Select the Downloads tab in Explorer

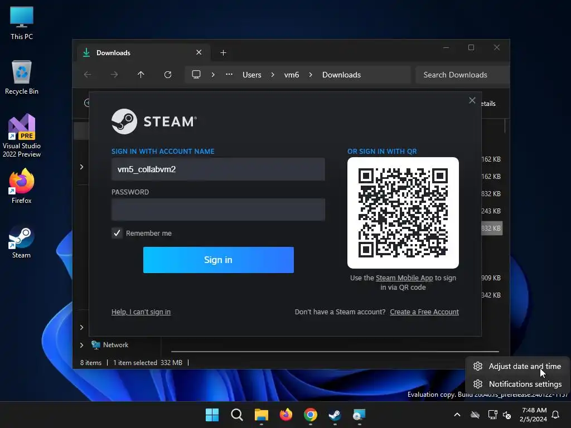(x=143, y=53)
